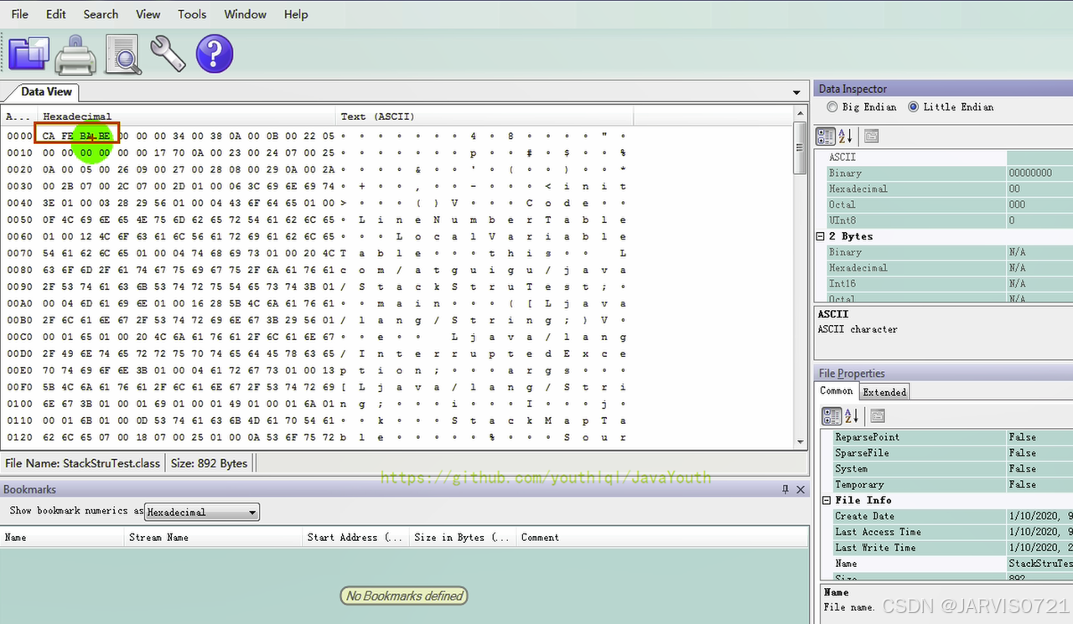Click the Name column header in Bookmarks
This screenshot has height=624, width=1073.
62,538
